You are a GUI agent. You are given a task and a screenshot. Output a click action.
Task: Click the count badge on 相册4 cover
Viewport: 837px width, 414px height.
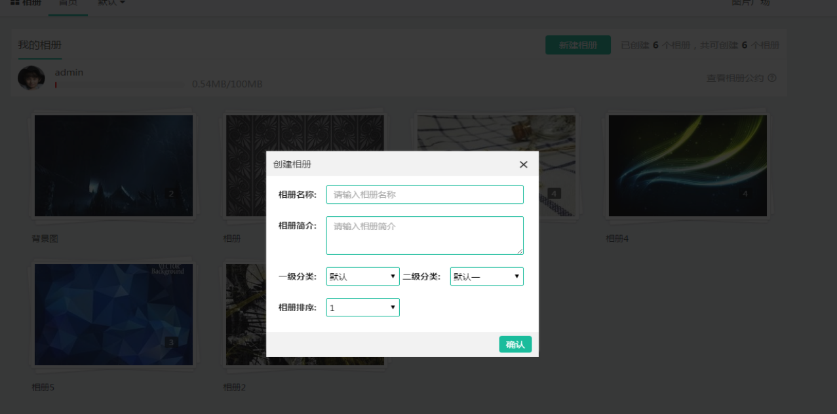pos(745,193)
